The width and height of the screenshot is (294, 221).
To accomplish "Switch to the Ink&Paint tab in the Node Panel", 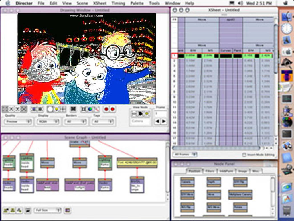I will (x=226, y=171).
